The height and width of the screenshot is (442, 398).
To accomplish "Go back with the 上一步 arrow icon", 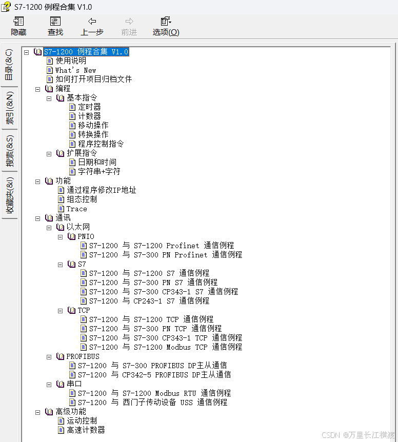I will coord(92,22).
